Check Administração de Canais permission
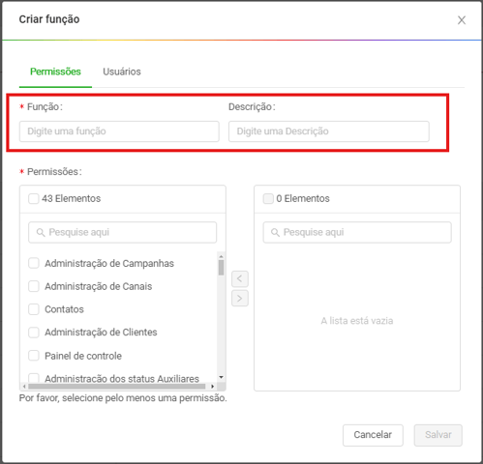This screenshot has height=464, width=483. 34,286
